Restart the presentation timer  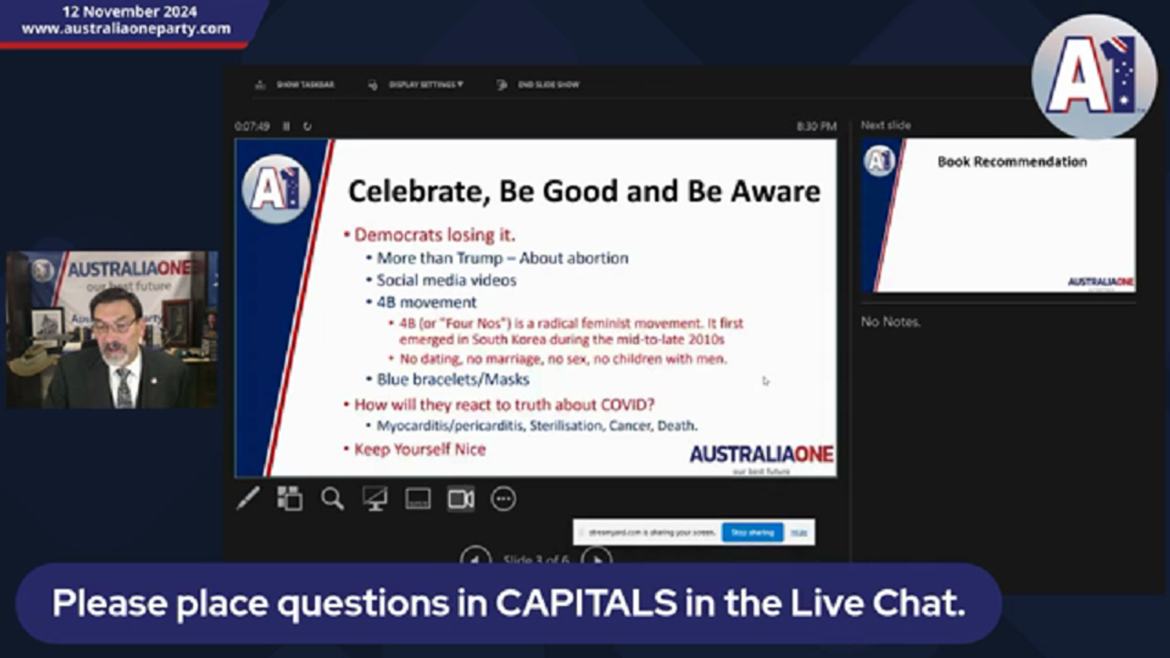coord(307,126)
